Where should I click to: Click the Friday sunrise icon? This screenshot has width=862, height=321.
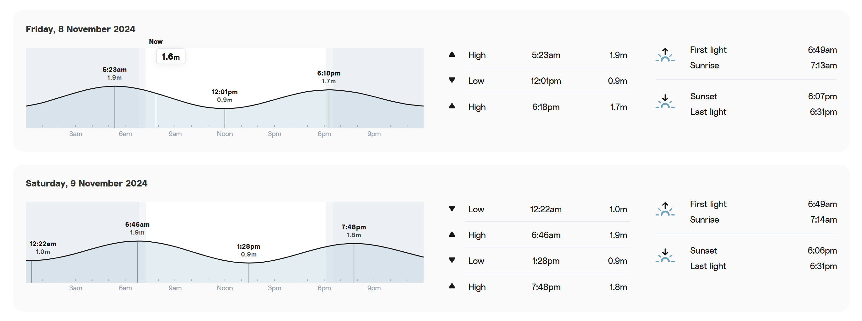point(665,55)
